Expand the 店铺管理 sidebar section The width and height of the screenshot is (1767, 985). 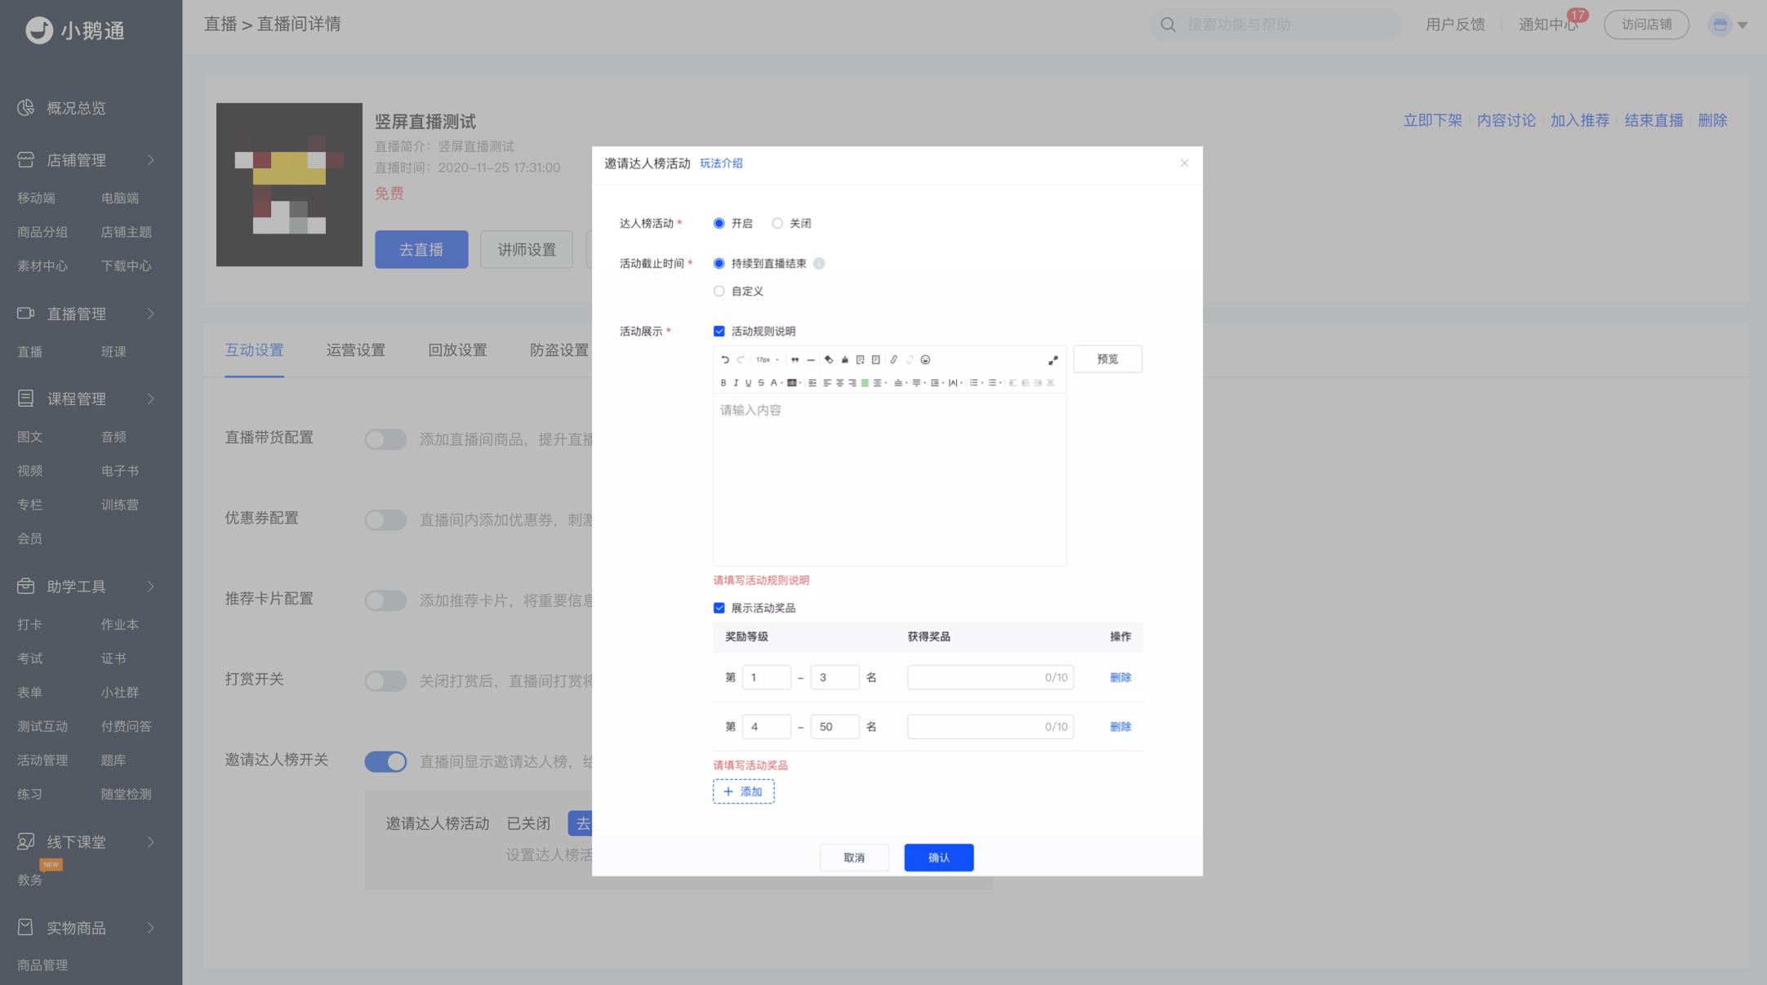(x=151, y=160)
